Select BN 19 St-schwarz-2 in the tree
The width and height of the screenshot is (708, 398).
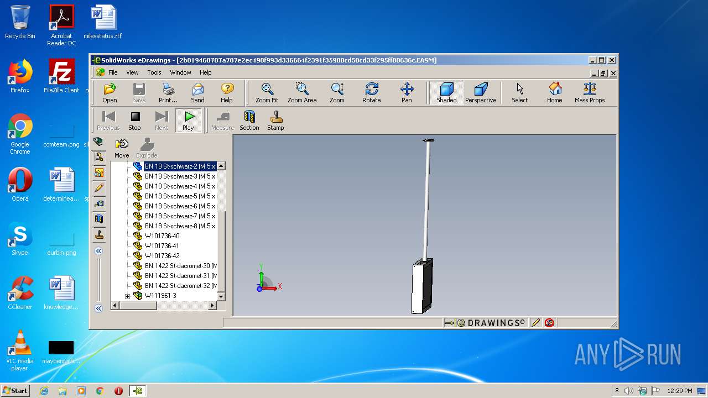180,166
